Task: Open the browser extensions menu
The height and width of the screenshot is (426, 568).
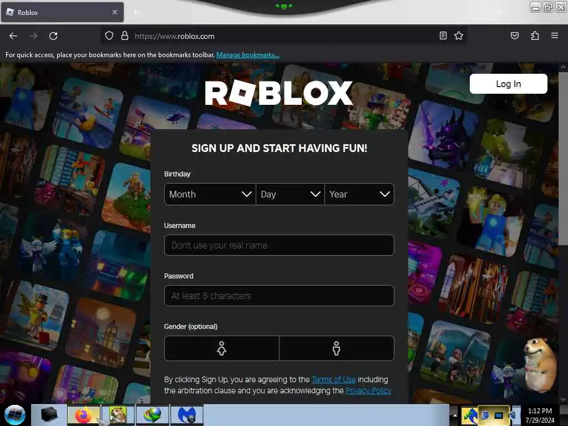Action: pos(535,35)
